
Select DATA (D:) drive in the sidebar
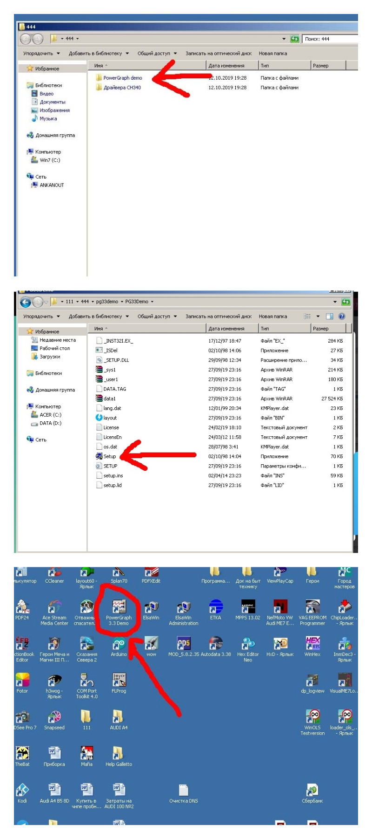pos(50,423)
